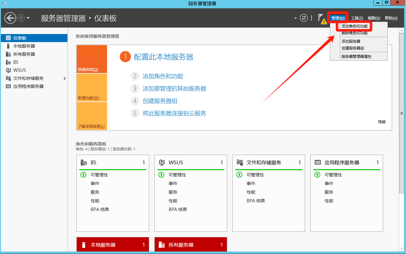Screen dimensions: 406x254
Task: Click the 本地服务器 sidebar icon
Action: coord(8,46)
